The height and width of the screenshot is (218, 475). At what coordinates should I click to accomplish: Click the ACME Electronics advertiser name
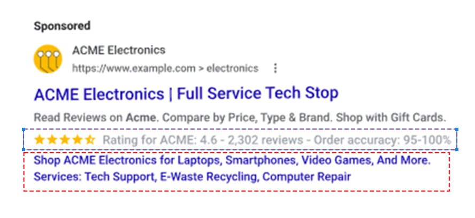(x=119, y=51)
